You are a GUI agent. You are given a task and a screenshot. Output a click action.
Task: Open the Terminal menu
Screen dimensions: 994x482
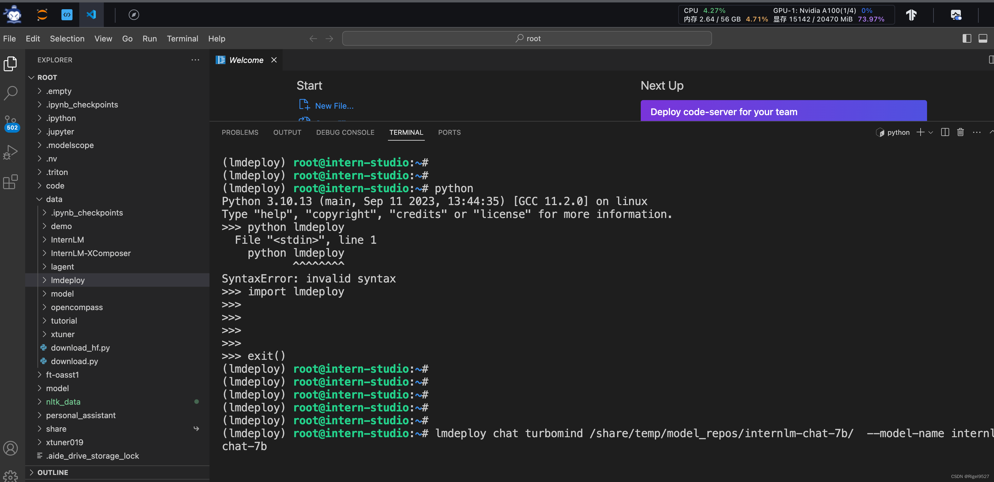click(182, 39)
